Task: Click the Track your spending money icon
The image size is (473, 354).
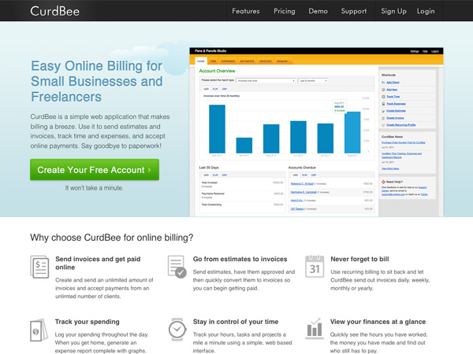Action: pos(39,328)
